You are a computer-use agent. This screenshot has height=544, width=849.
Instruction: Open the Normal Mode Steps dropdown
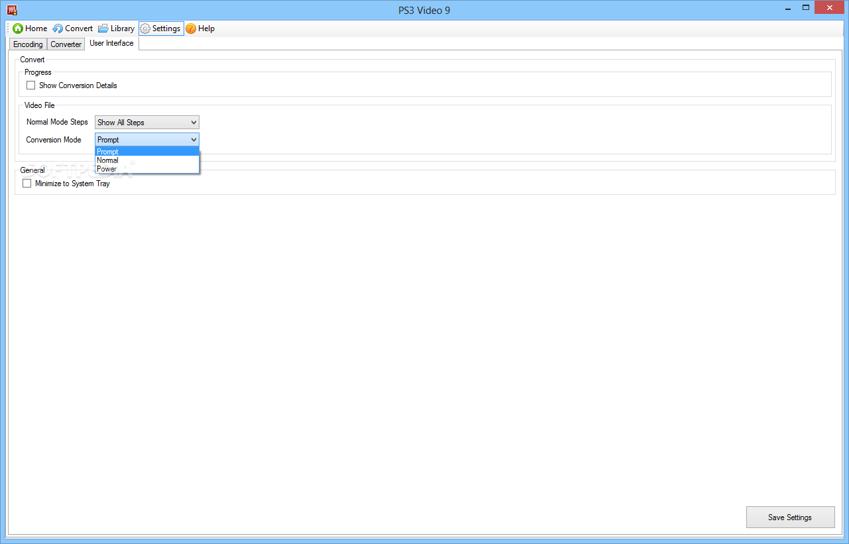tap(147, 123)
